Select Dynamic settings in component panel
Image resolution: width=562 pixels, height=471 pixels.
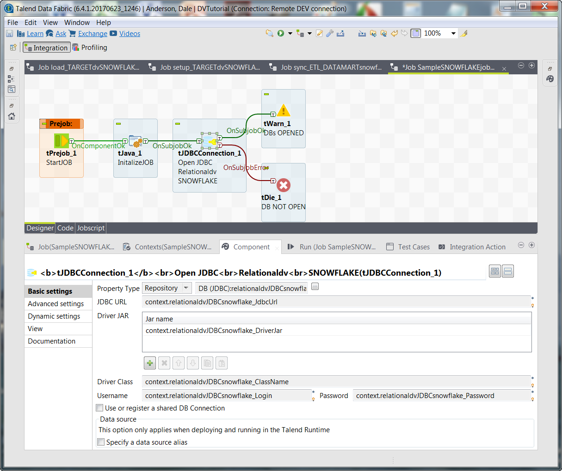58,316
